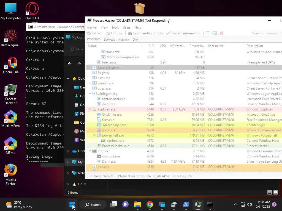Select the Processes tab

(94, 39)
